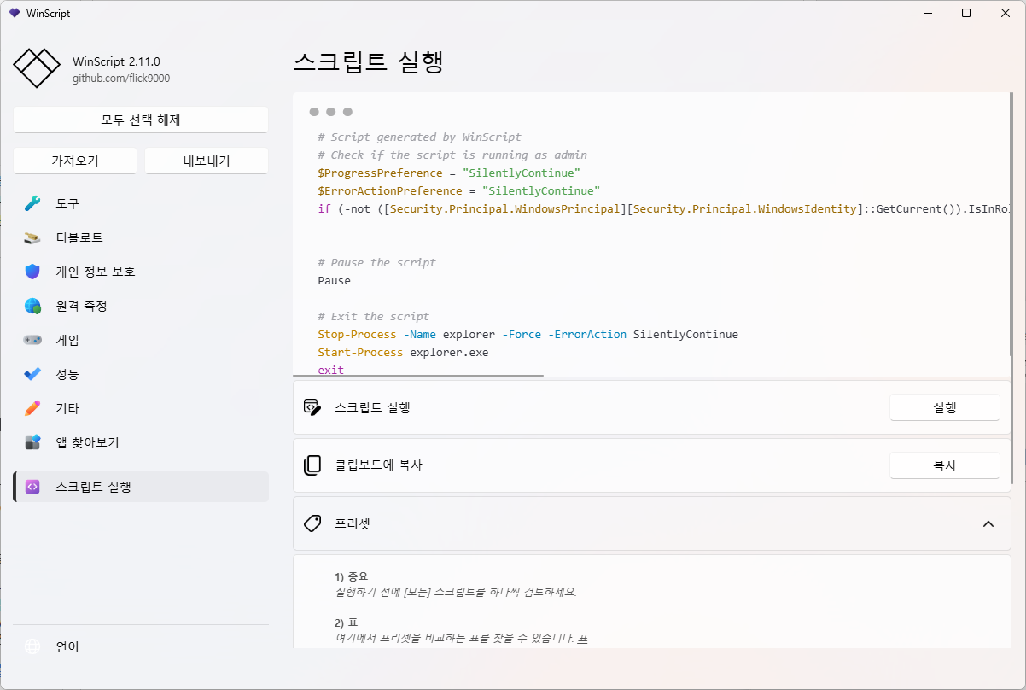Open the 도구 (Tools) wrench section
The width and height of the screenshot is (1026, 690).
pyautogui.click(x=32, y=203)
